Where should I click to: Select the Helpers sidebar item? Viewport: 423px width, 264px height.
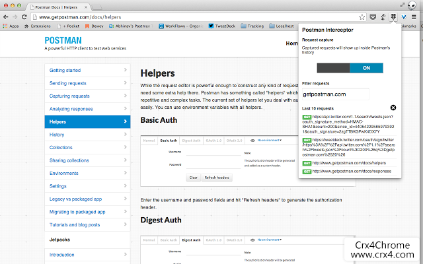pos(87,121)
